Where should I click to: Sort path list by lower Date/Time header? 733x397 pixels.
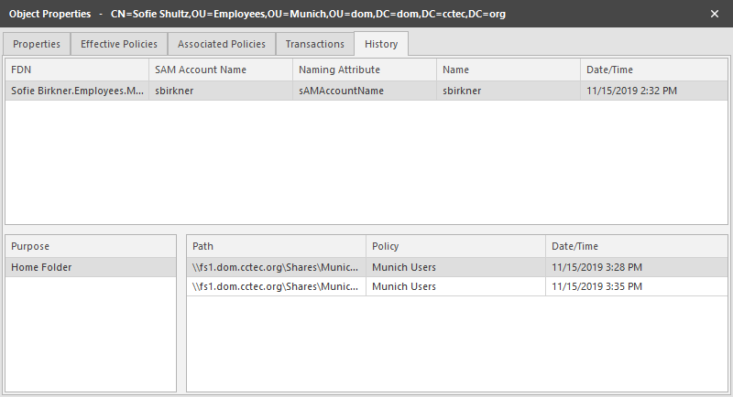click(636, 246)
